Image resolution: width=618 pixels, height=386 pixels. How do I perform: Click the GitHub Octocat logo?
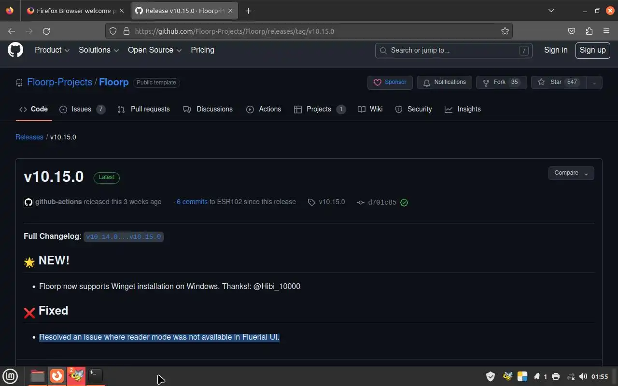pos(15,50)
